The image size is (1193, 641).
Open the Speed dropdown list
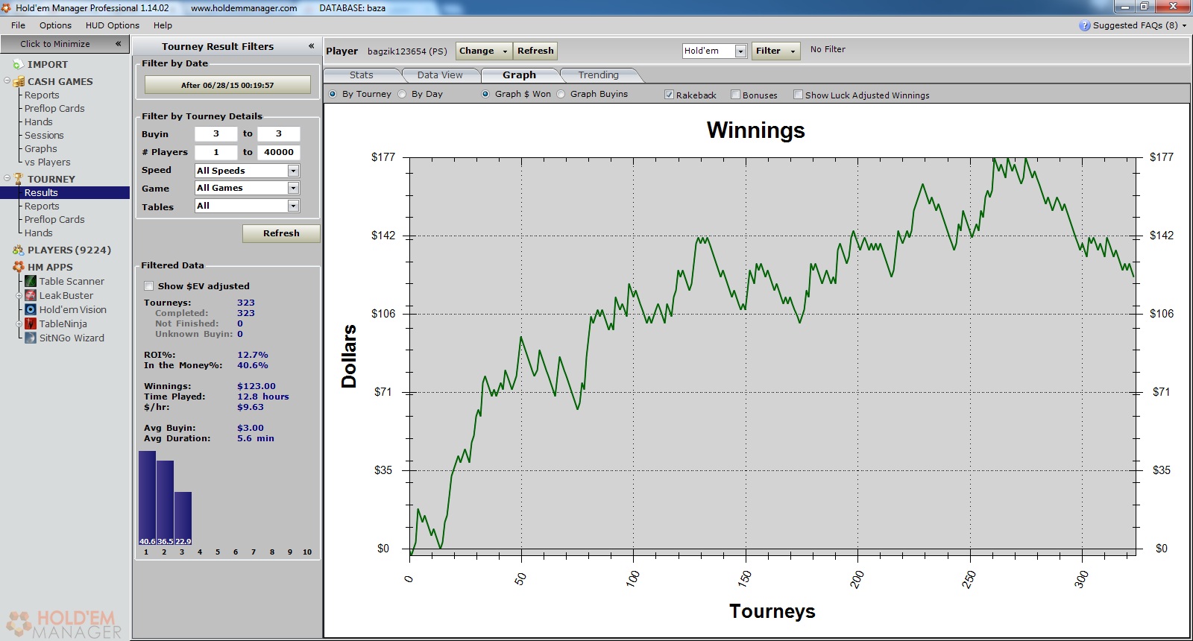(x=293, y=171)
